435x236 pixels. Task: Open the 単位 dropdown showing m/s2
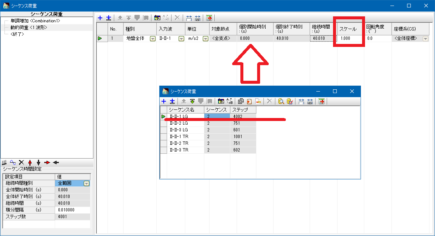point(205,39)
